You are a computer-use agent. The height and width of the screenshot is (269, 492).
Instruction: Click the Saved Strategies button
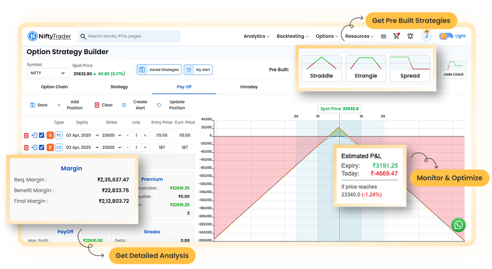click(159, 70)
